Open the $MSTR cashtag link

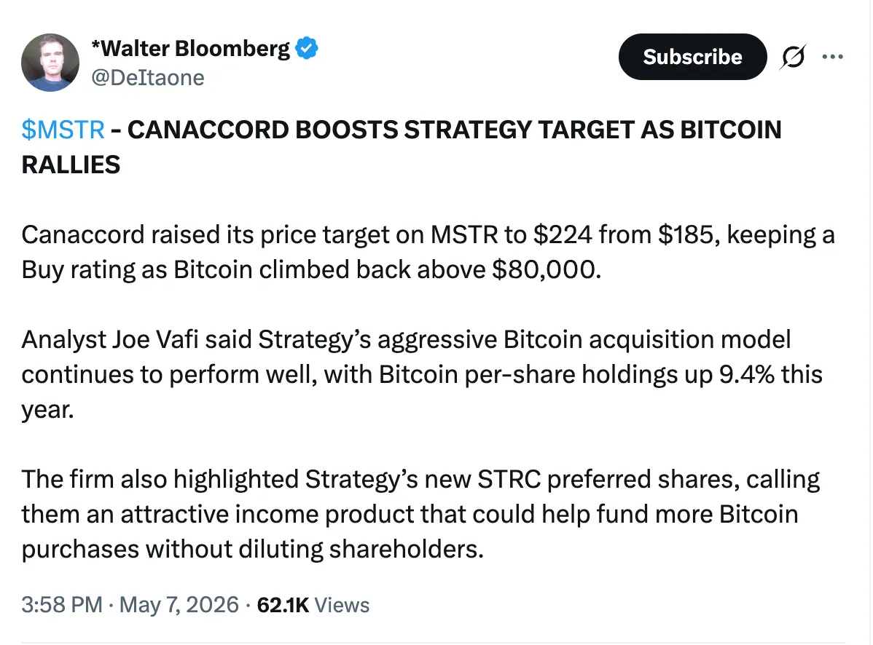(63, 130)
